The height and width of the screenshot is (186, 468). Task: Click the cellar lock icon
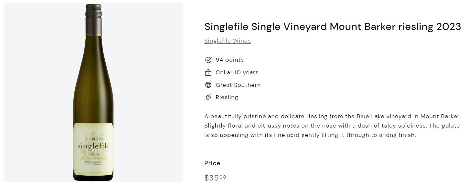(x=208, y=72)
